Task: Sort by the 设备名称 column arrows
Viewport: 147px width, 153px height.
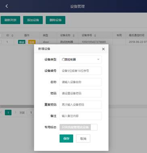Action: (73, 36)
